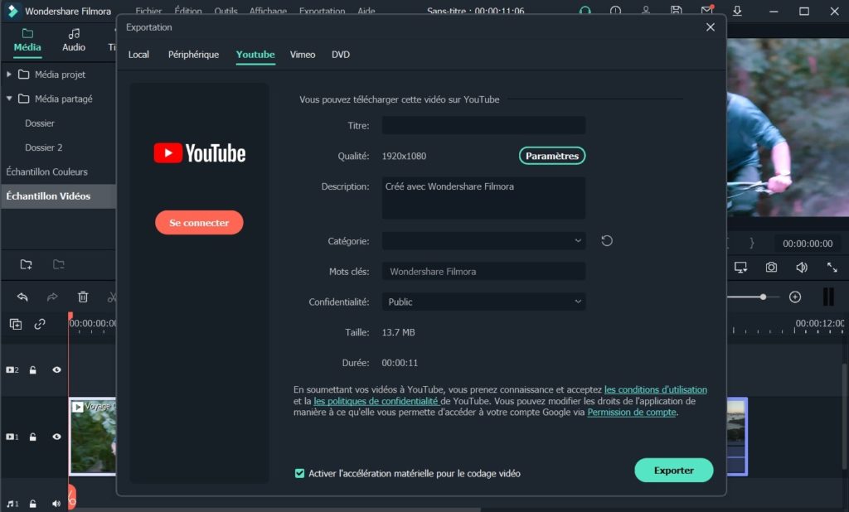849x512 pixels.
Task: Select the Youtube export tab
Action: [x=255, y=55]
